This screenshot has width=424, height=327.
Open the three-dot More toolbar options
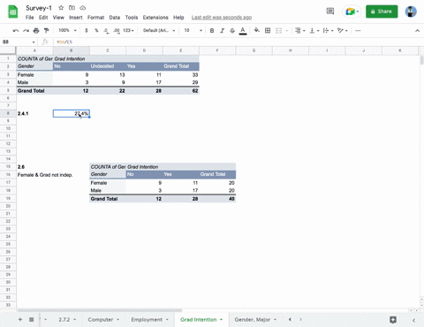pos(358,30)
